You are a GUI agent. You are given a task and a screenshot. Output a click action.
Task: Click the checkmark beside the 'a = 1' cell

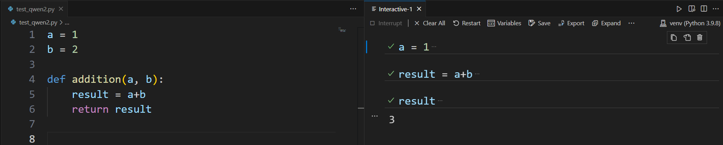[391, 46]
